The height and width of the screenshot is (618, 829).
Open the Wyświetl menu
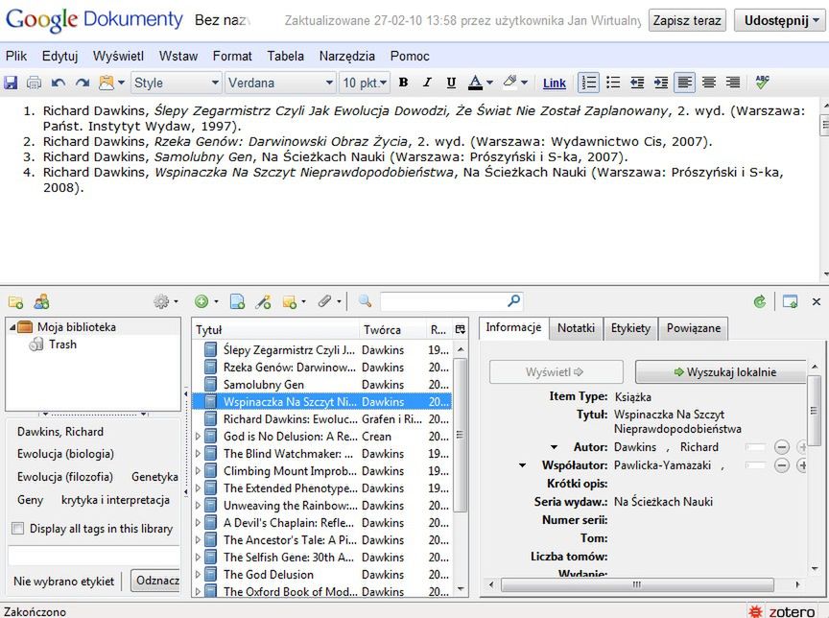click(118, 56)
